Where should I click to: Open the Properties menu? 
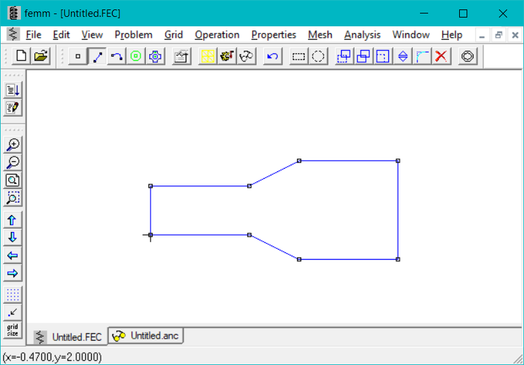pos(273,34)
